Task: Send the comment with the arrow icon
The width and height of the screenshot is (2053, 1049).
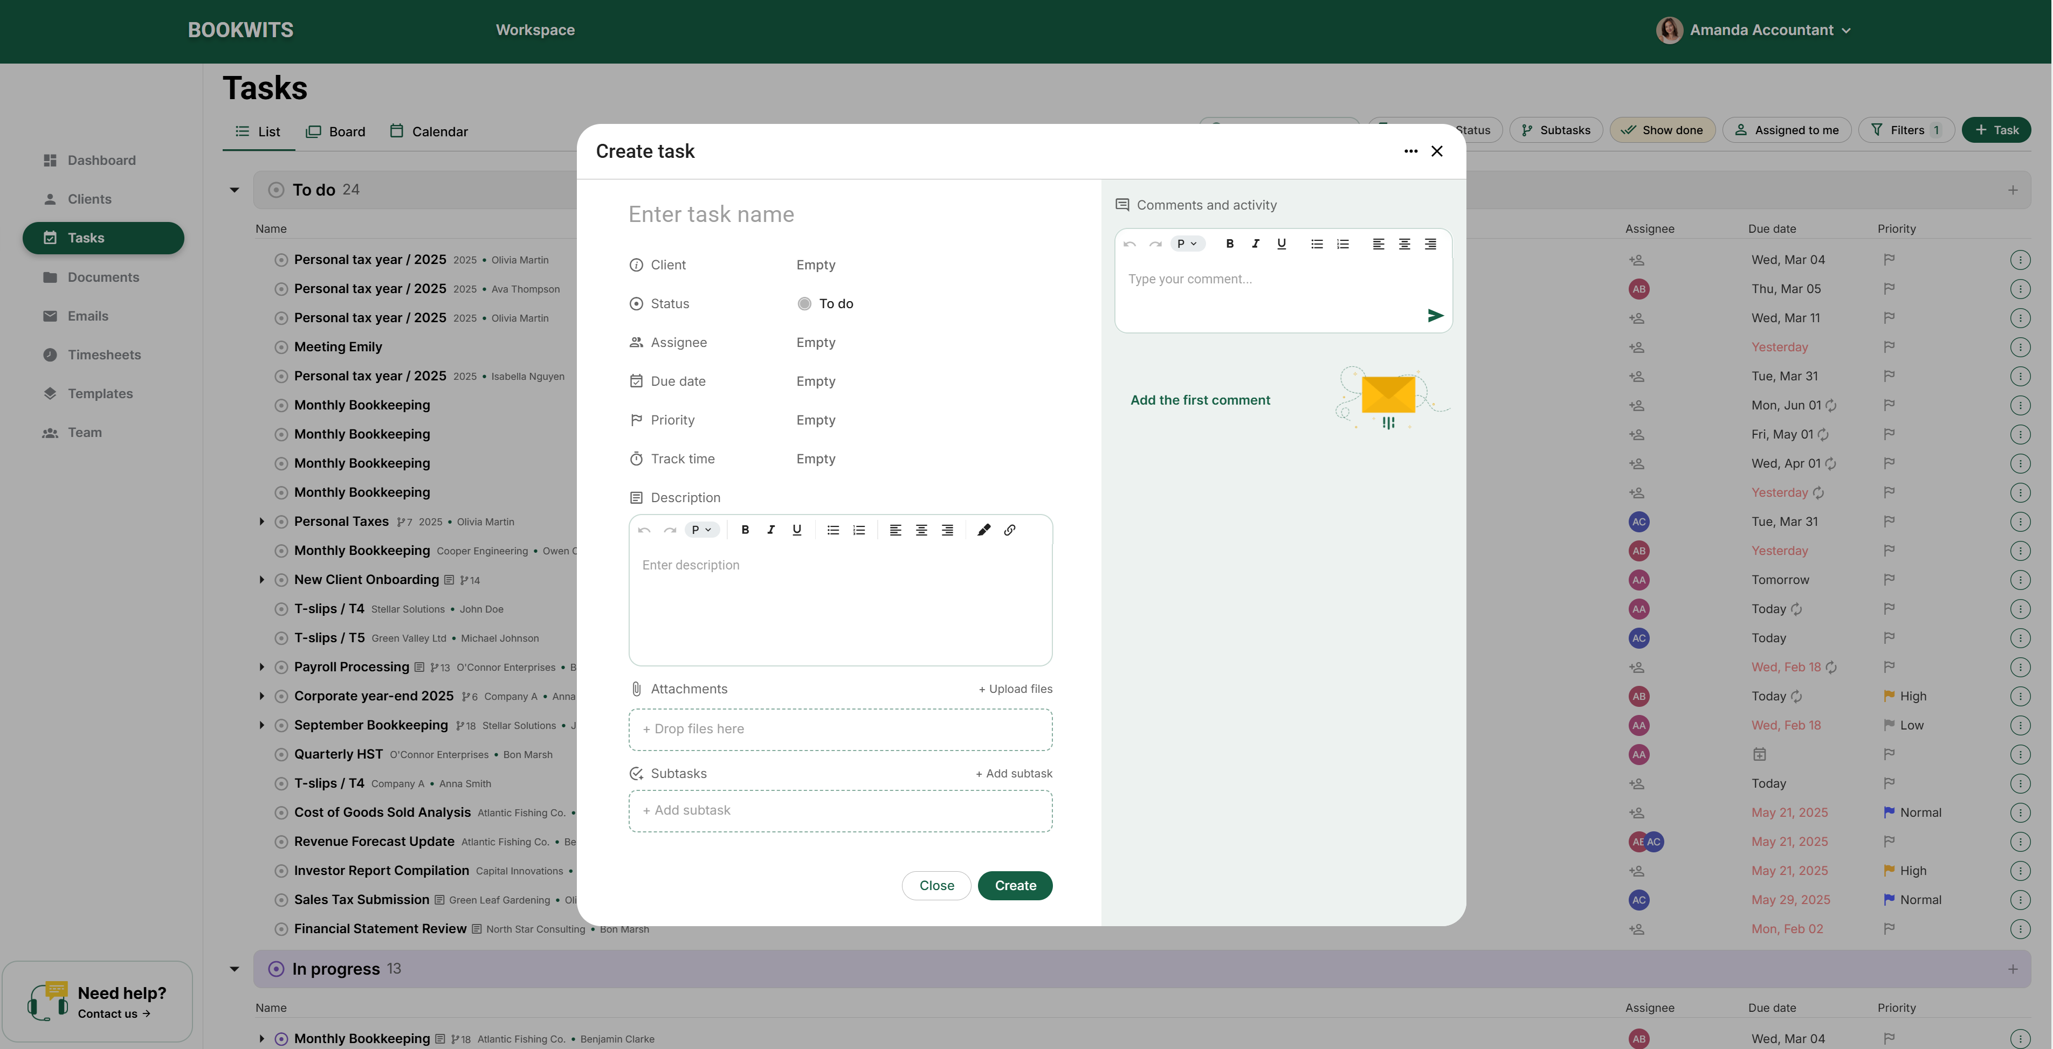Action: (1435, 315)
